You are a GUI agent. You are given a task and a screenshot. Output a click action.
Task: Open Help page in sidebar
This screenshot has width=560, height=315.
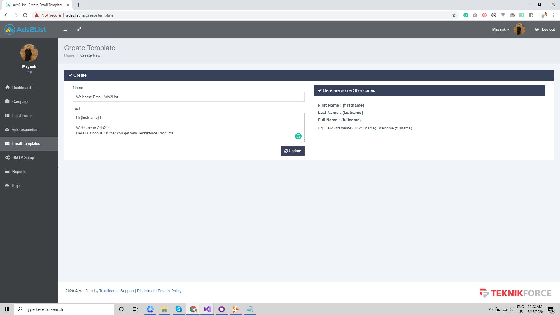pyautogui.click(x=15, y=185)
